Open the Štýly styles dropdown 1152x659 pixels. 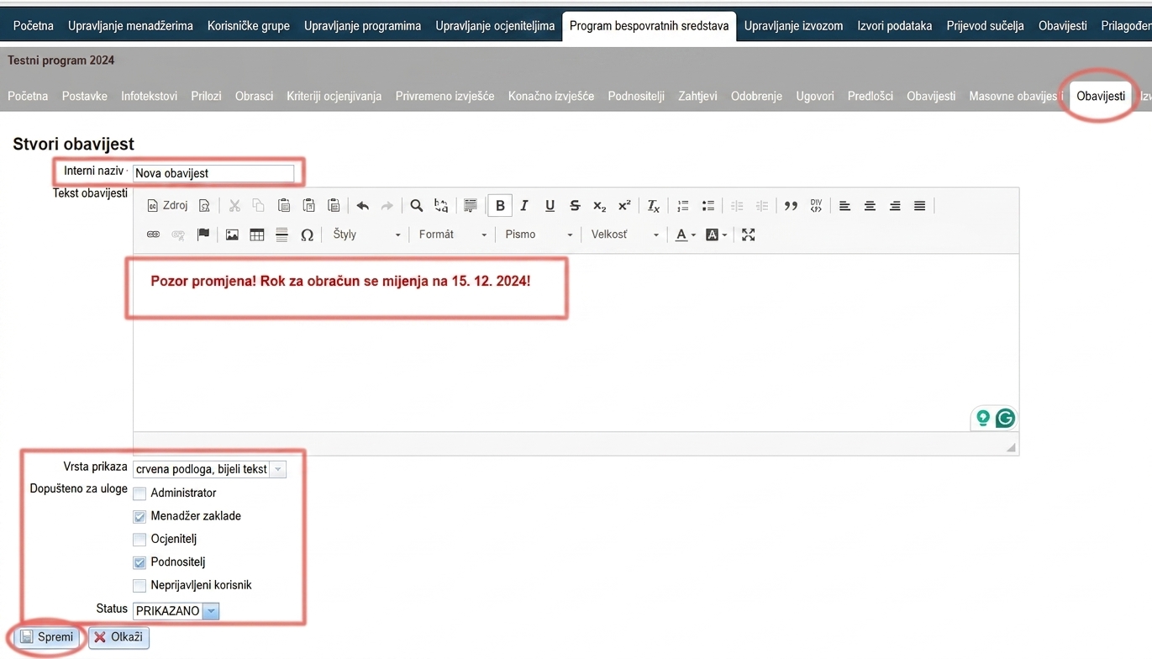[x=366, y=235]
